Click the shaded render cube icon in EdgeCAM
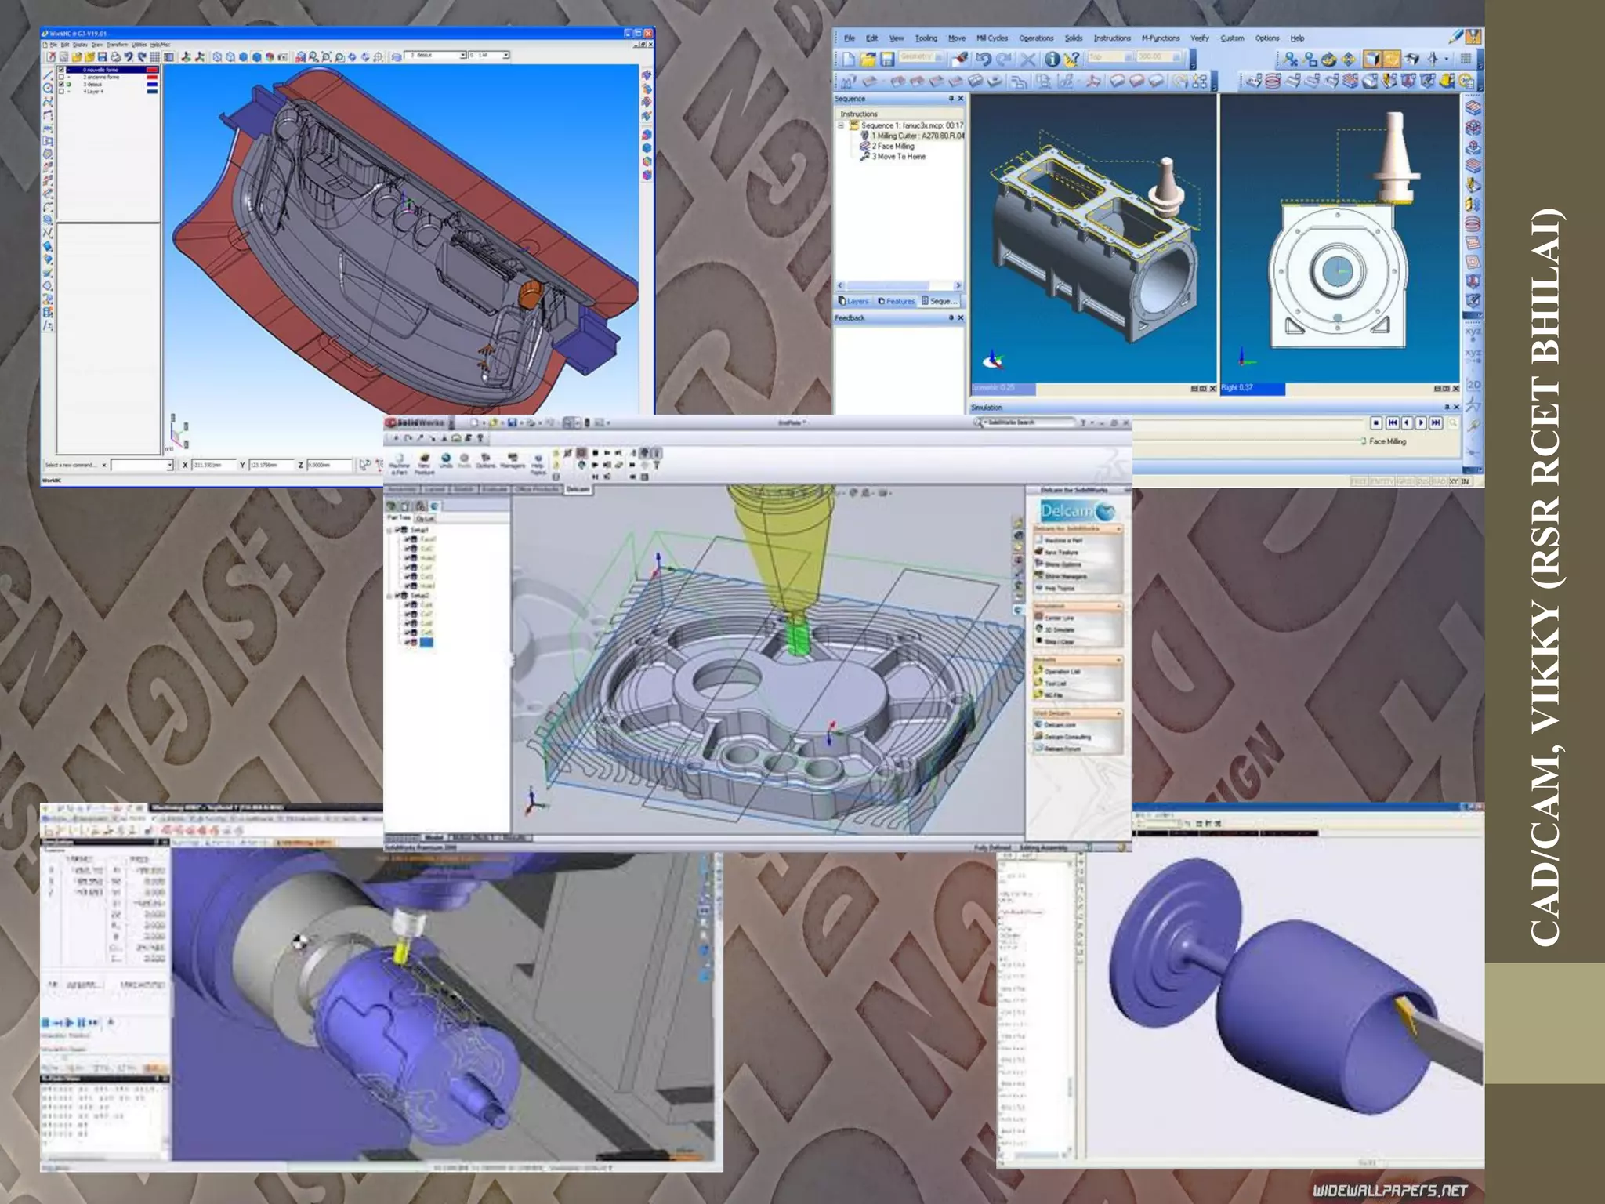This screenshot has height=1204, width=1605. click(1371, 59)
